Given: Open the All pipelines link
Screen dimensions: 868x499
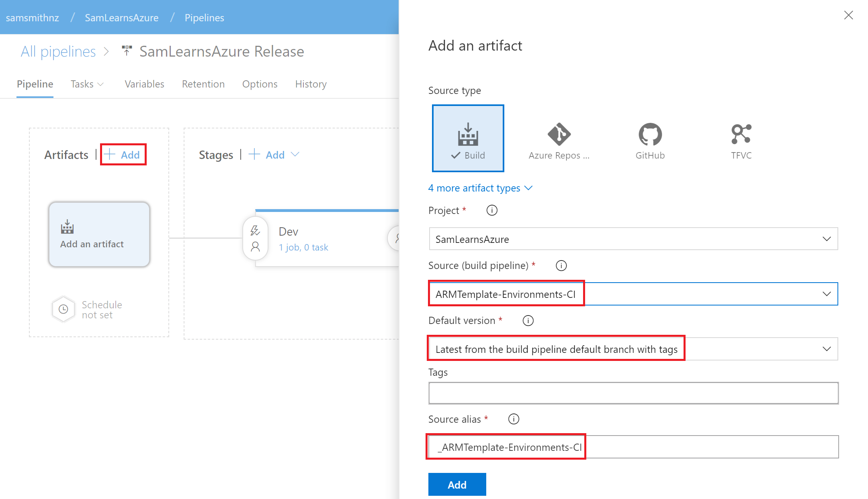Looking at the screenshot, I should click(58, 51).
